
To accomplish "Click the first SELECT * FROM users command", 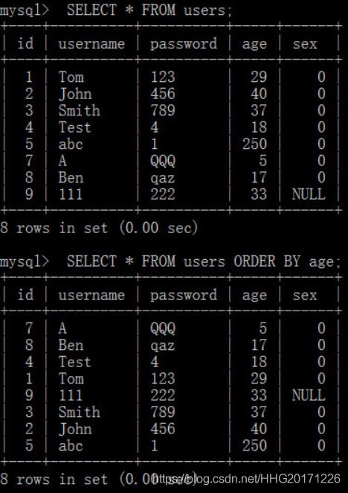I will tap(149, 10).
